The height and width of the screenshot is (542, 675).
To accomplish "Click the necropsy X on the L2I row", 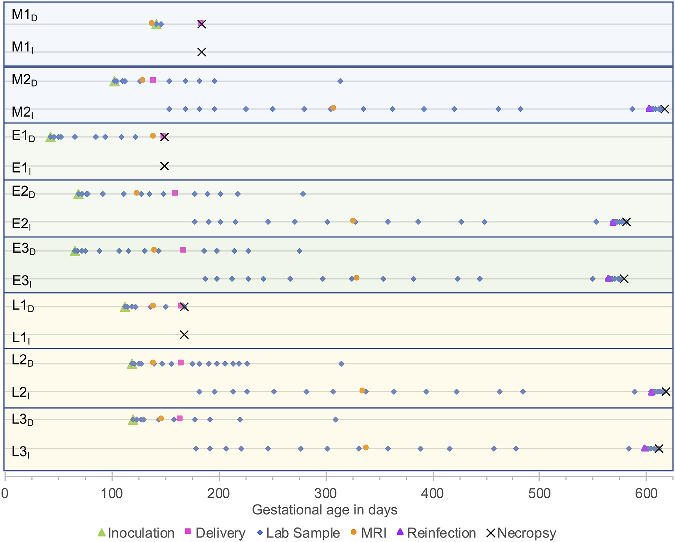I will pos(666,392).
